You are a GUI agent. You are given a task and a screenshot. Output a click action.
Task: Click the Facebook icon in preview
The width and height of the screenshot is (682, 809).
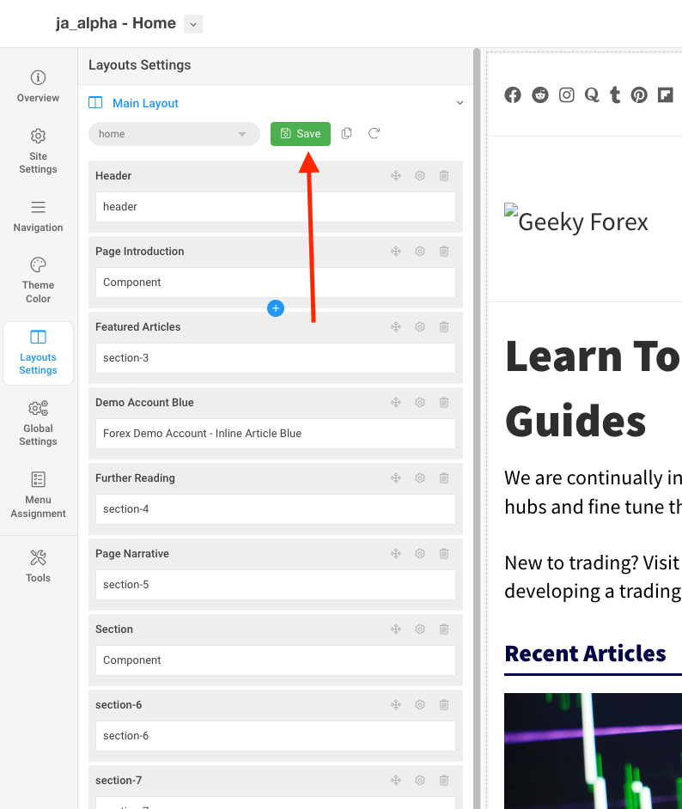513,95
